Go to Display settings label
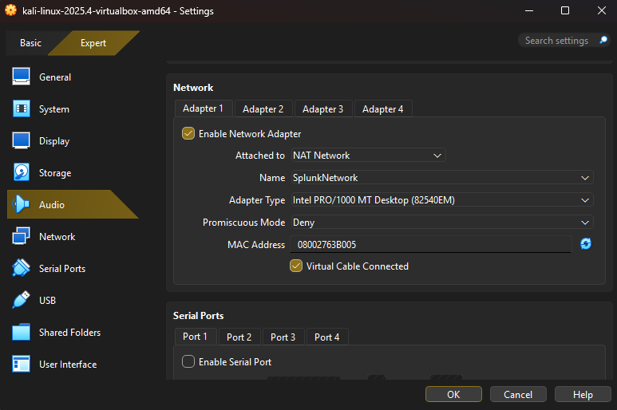 [54, 141]
